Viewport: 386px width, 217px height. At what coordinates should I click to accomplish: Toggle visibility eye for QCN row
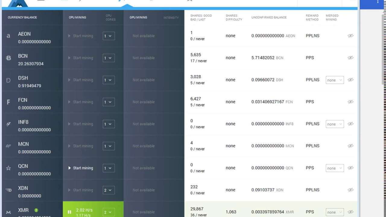[350, 168]
